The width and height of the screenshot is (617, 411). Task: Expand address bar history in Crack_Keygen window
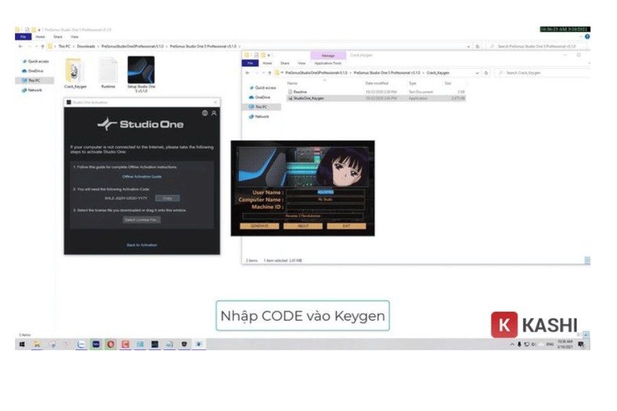point(477,73)
